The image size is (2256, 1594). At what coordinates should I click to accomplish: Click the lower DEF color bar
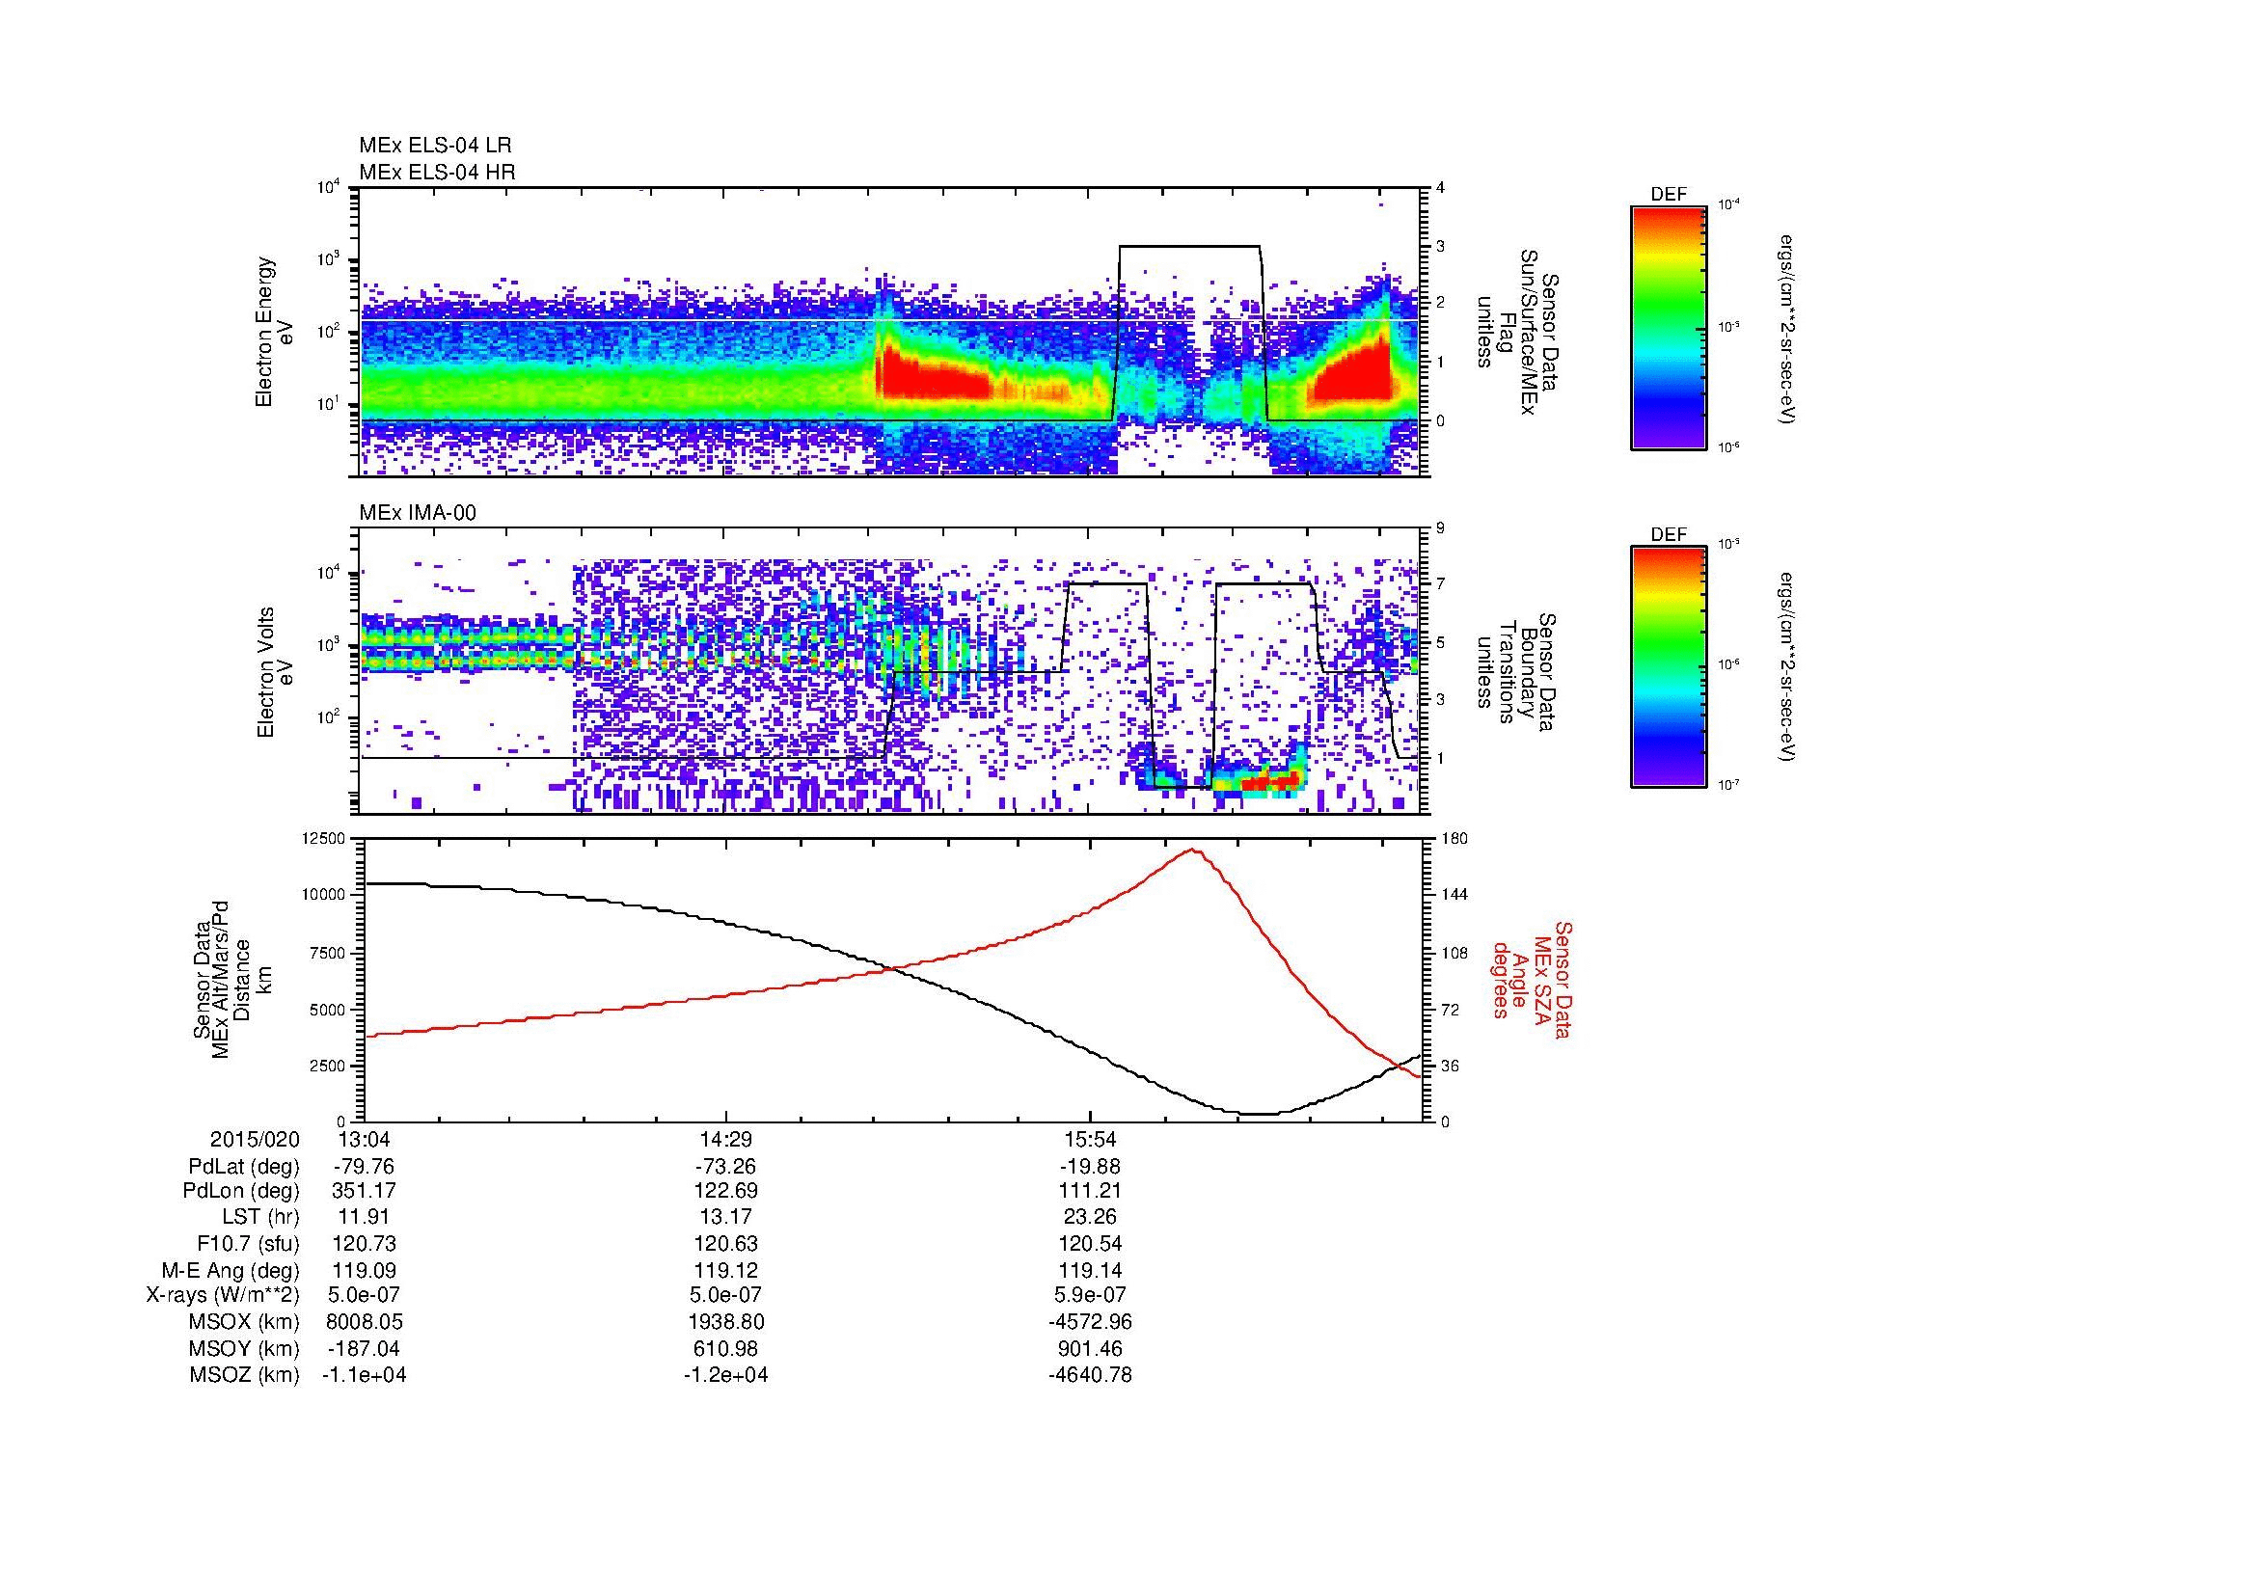[1668, 667]
